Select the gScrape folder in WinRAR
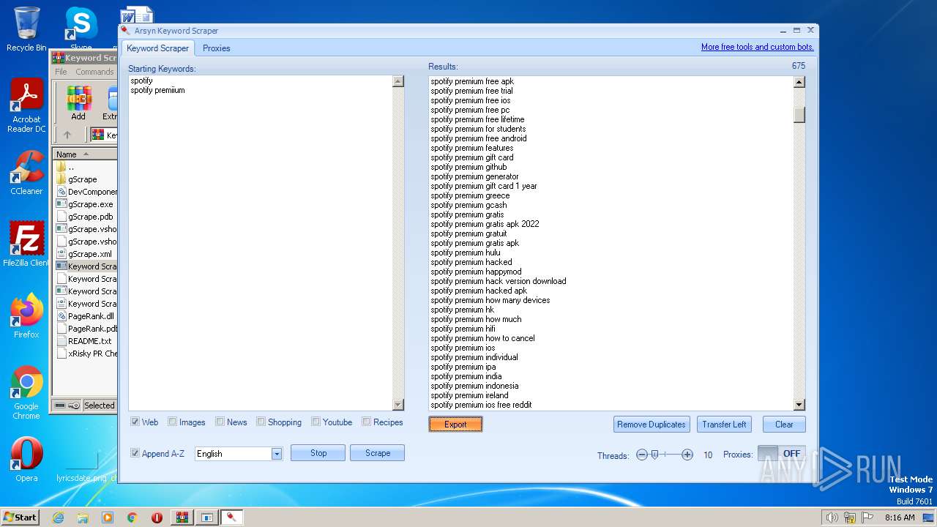This screenshot has width=937, height=527. pyautogui.click(x=81, y=179)
